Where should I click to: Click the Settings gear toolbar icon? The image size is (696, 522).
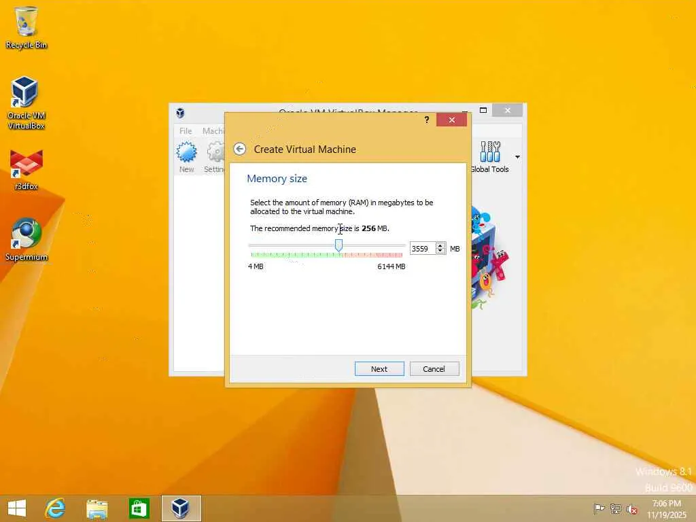coord(214,157)
